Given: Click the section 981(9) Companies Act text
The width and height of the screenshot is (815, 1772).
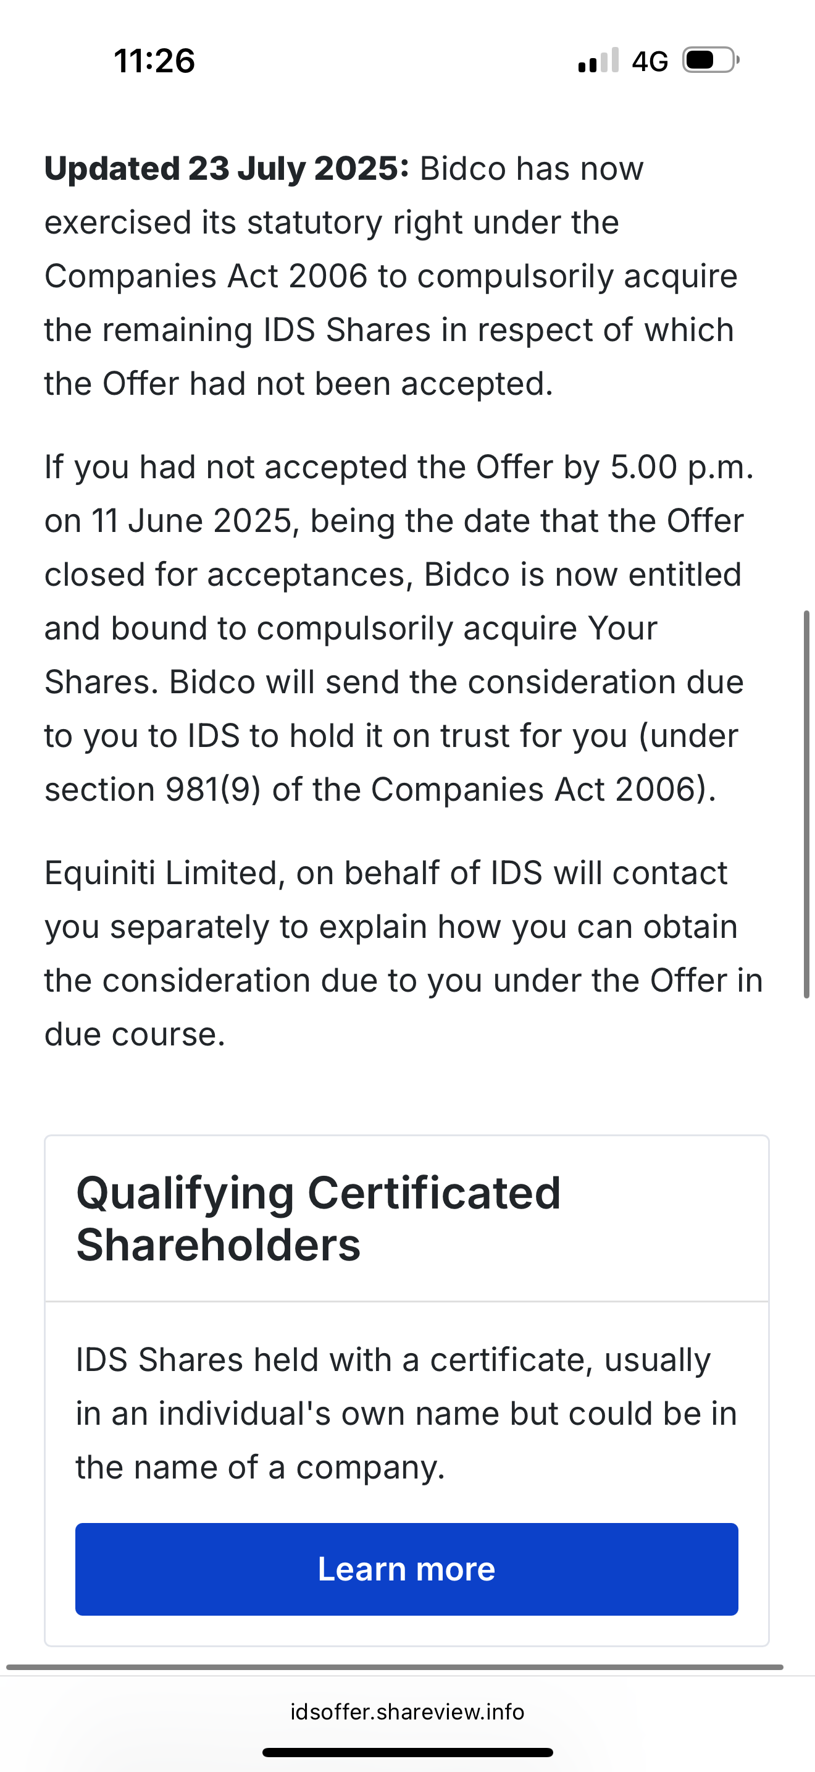Looking at the screenshot, I should tap(381, 789).
